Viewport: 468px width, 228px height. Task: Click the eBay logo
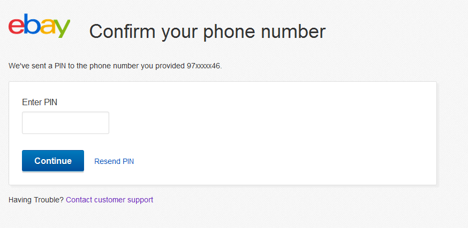[39, 27]
